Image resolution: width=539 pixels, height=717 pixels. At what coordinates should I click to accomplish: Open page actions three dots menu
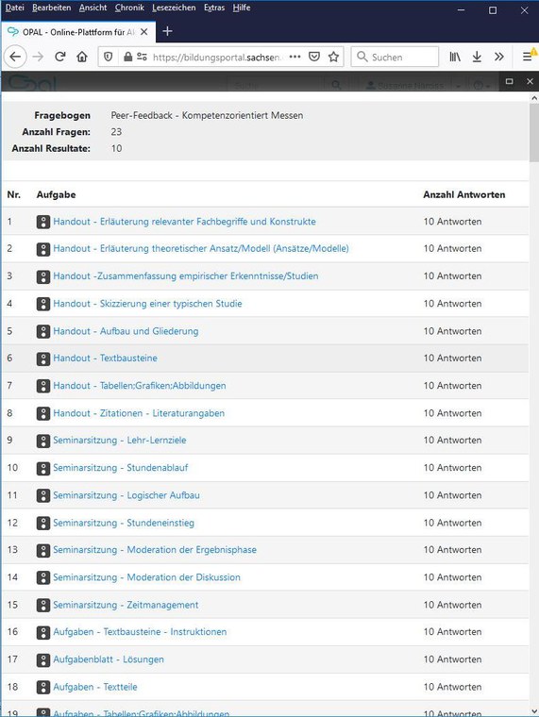tap(295, 57)
